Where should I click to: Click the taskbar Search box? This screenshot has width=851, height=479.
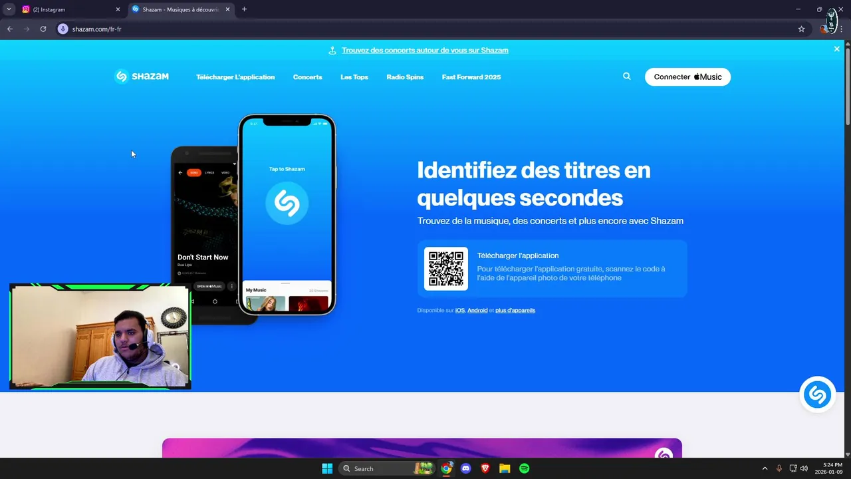click(388, 468)
